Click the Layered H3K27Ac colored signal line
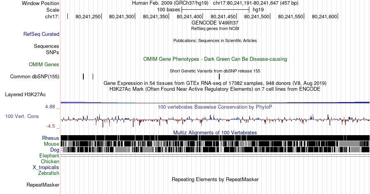Image resolution: width=370 pixels, height=194 pixels. click(x=215, y=102)
